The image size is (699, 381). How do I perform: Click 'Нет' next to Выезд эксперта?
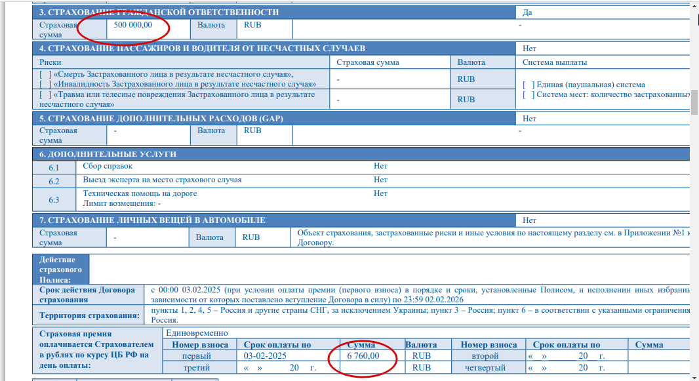(381, 180)
